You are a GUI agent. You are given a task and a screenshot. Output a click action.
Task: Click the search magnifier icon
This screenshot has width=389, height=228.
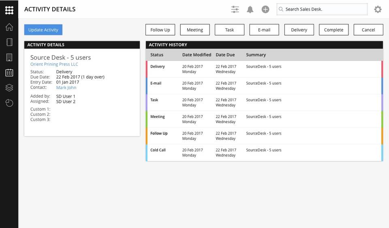click(281, 9)
